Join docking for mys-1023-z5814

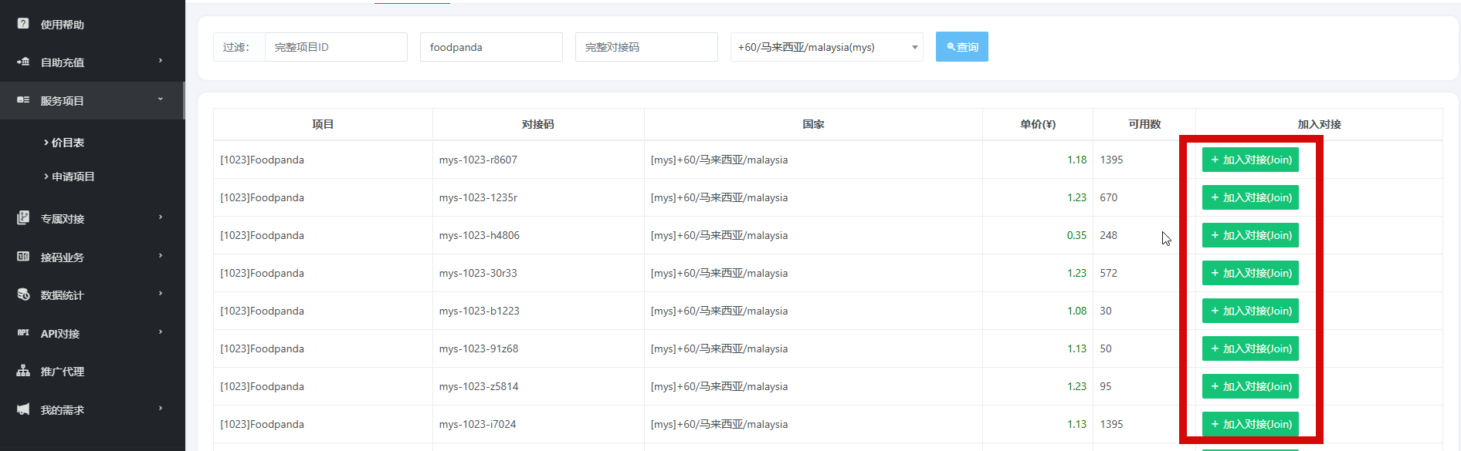(1250, 386)
